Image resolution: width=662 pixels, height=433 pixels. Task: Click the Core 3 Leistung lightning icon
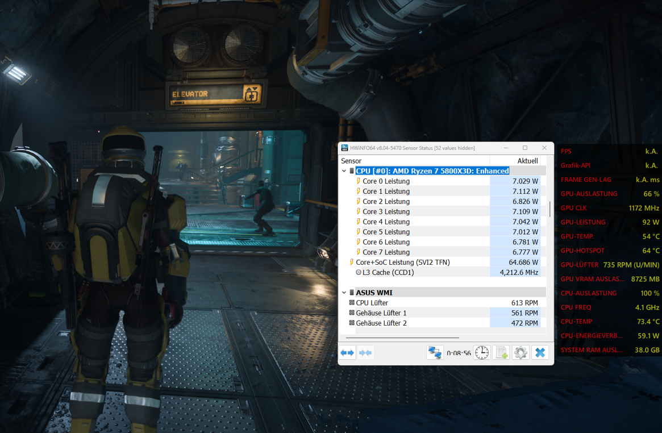coord(358,211)
